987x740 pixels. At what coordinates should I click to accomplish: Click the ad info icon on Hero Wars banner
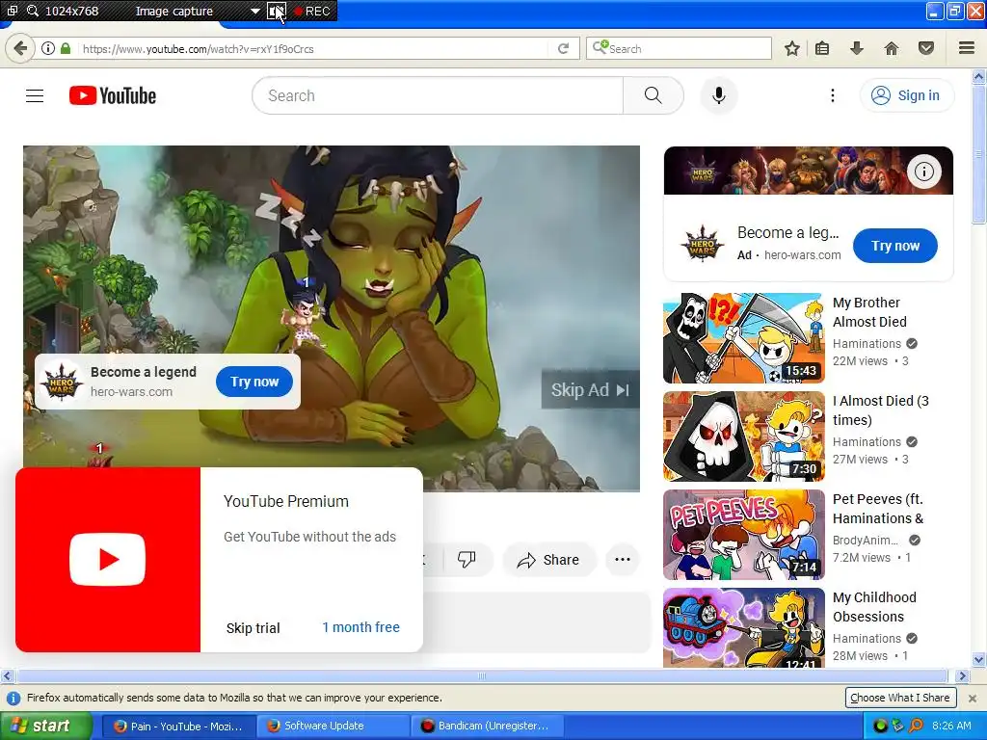(924, 172)
